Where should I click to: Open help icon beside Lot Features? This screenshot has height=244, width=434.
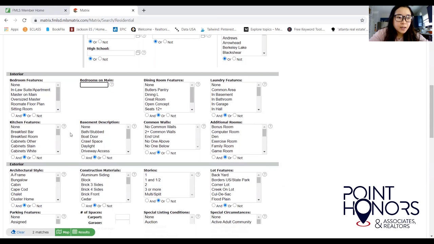pos(264,175)
